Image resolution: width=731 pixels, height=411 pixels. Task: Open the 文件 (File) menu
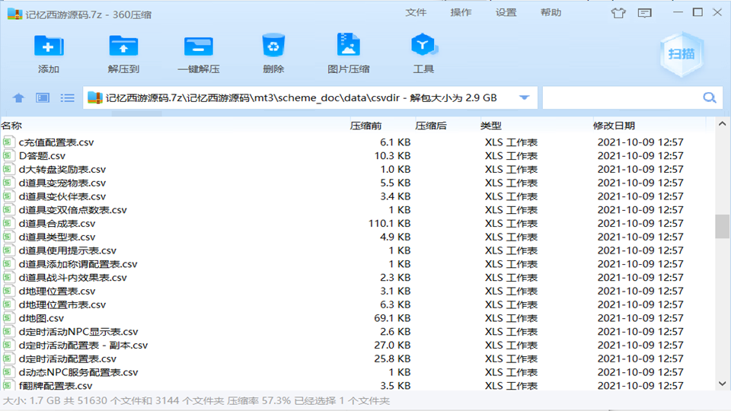click(416, 13)
